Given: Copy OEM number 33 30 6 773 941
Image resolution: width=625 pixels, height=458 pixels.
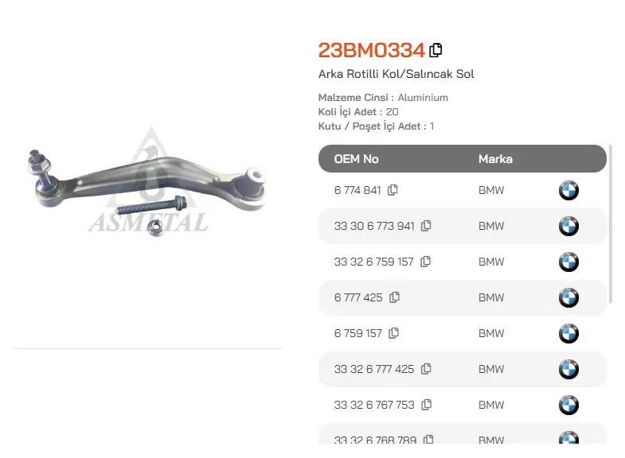Looking at the screenshot, I should click(426, 226).
